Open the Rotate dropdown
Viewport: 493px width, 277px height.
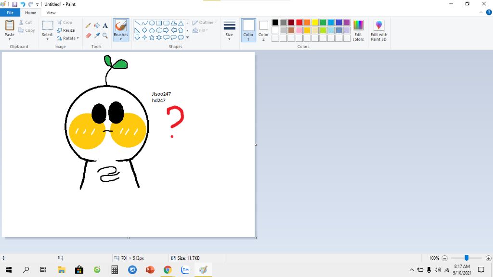pyautogui.click(x=68, y=38)
